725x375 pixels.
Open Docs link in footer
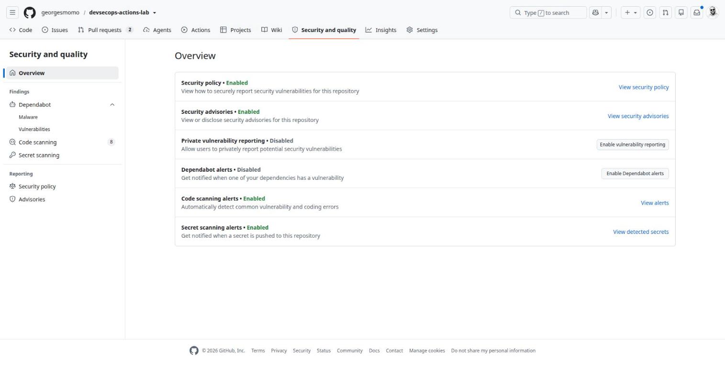pos(374,351)
